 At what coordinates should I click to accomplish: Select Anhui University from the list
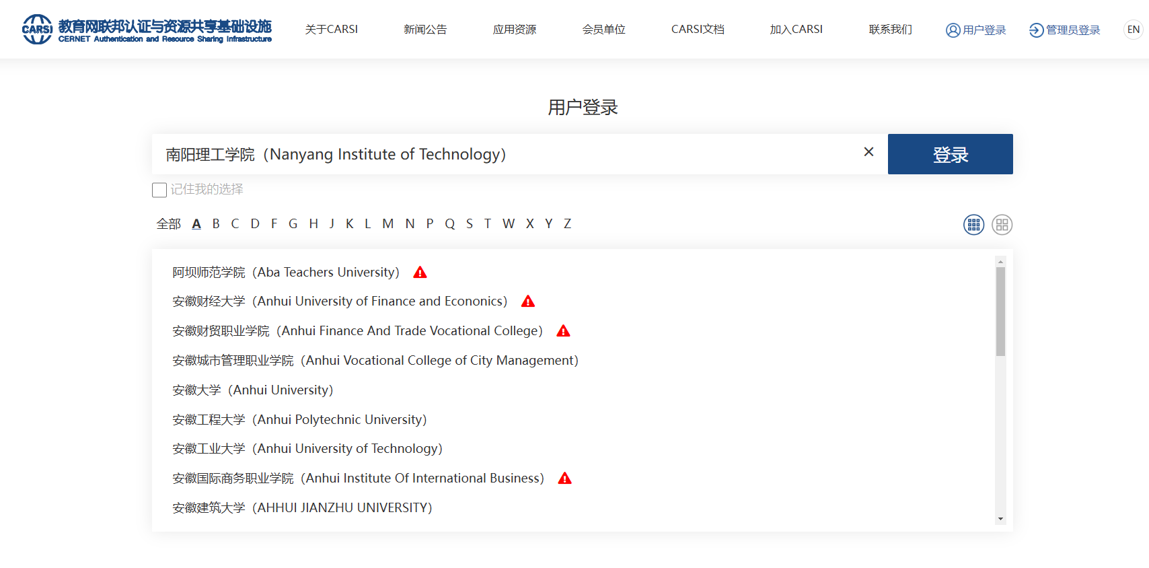pyautogui.click(x=252, y=390)
